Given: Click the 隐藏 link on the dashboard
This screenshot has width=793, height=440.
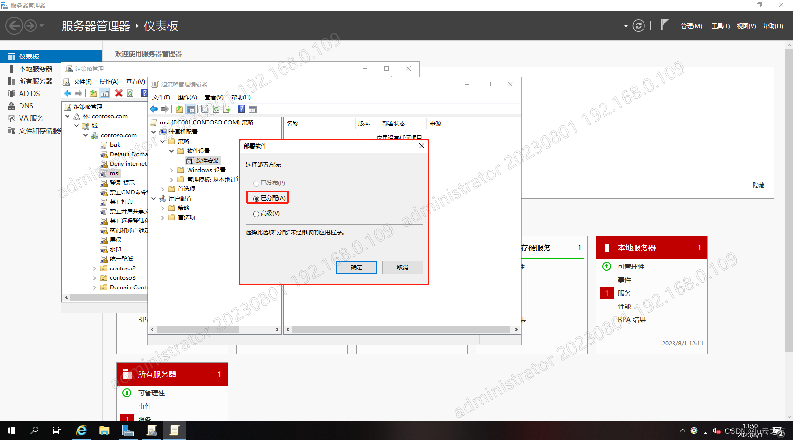Looking at the screenshot, I should (758, 185).
